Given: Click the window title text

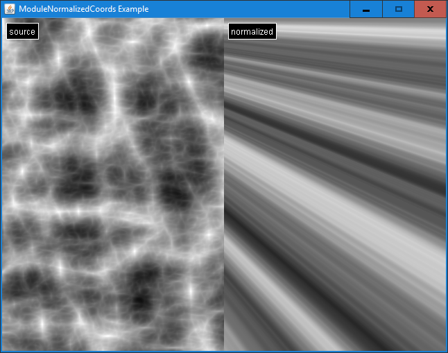Looking at the screenshot, I should point(83,9).
